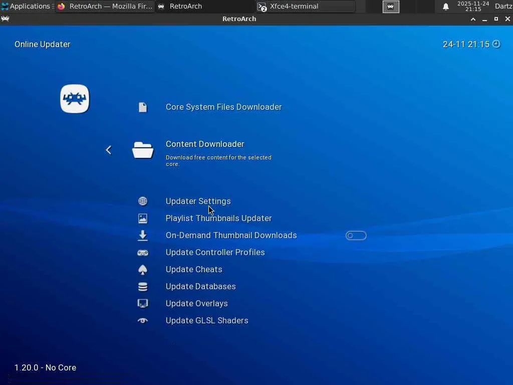Click the RetroArch window title bar icon
Screen dimensions: 513x385
5,19
